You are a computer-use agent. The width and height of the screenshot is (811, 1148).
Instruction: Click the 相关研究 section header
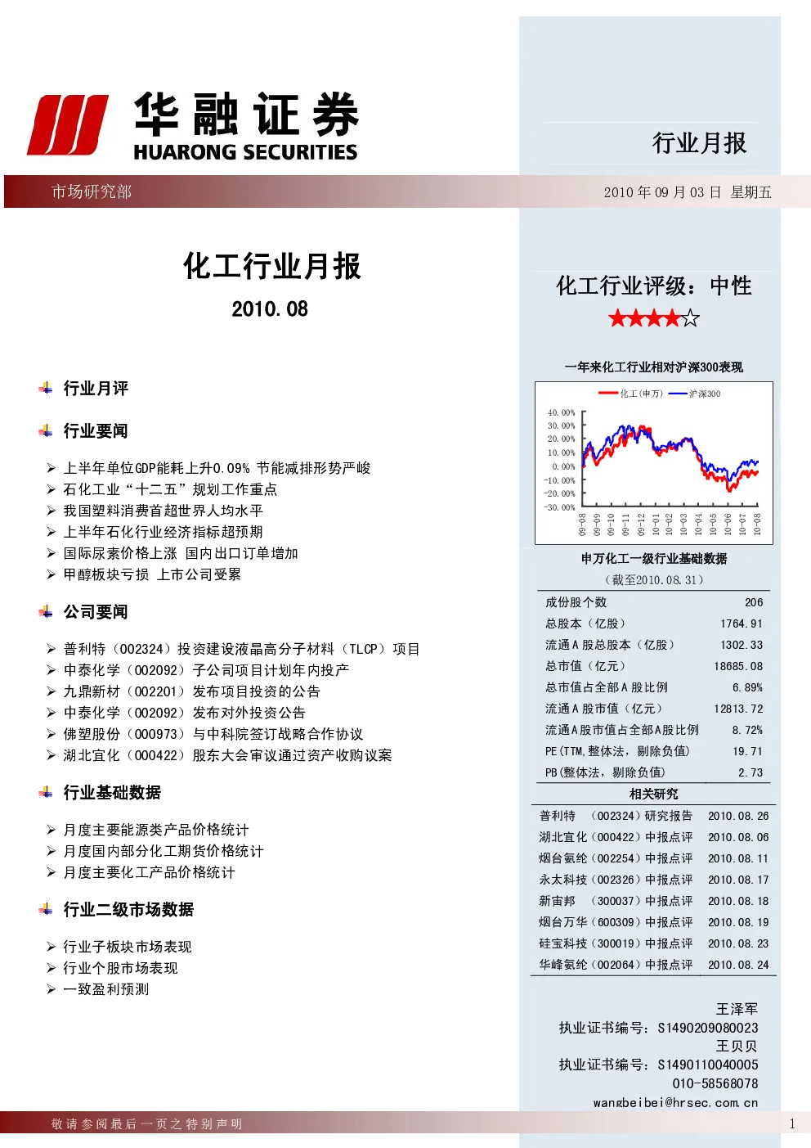pos(654,794)
